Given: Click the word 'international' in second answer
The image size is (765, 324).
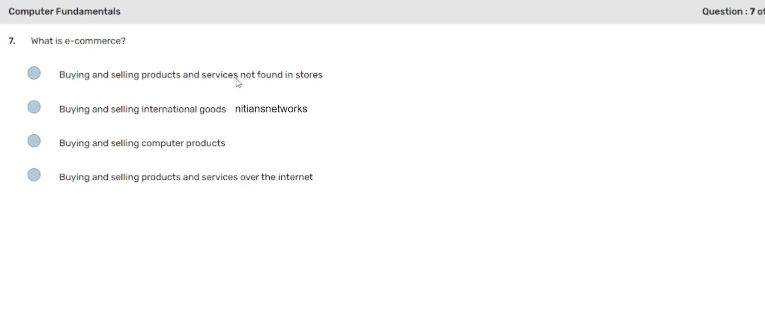Looking at the screenshot, I should pos(169,109).
